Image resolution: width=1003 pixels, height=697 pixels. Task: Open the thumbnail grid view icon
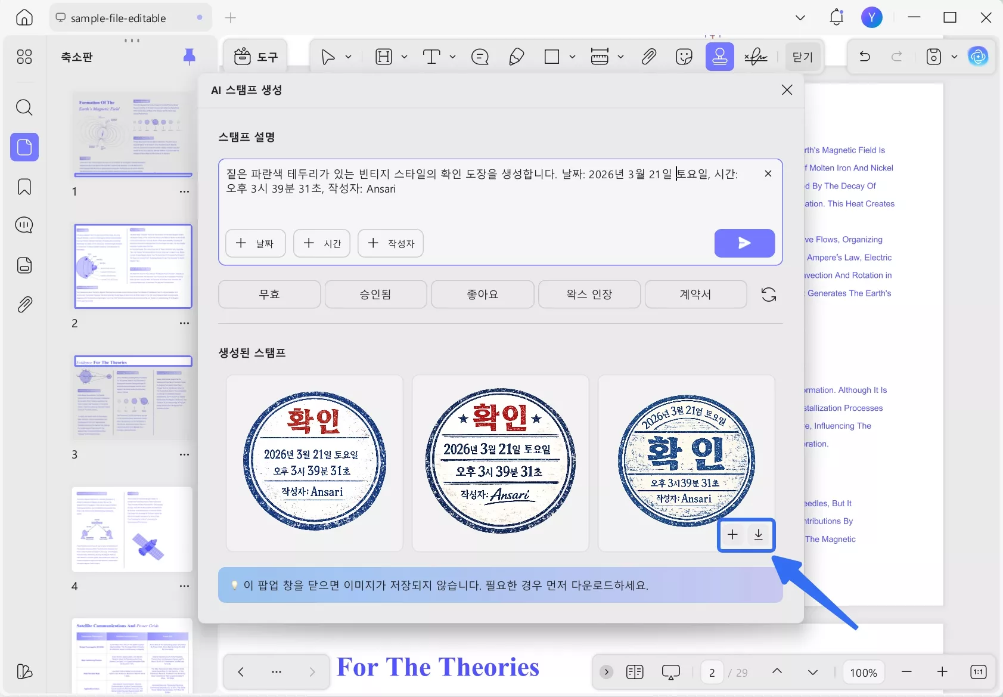click(x=24, y=57)
